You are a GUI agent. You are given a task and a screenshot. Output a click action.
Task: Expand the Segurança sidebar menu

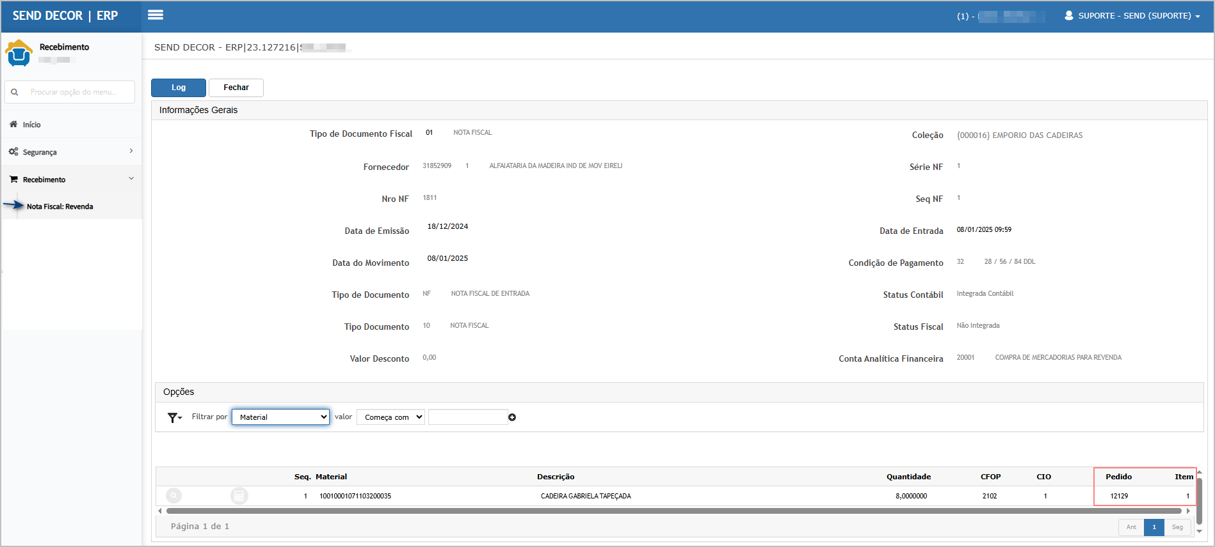[x=70, y=152]
